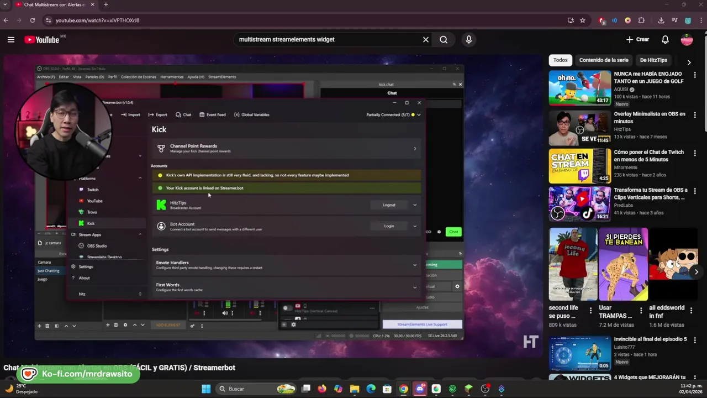Open the YouTube account avatar menu
This screenshot has width=707, height=398.
pyautogui.click(x=687, y=40)
